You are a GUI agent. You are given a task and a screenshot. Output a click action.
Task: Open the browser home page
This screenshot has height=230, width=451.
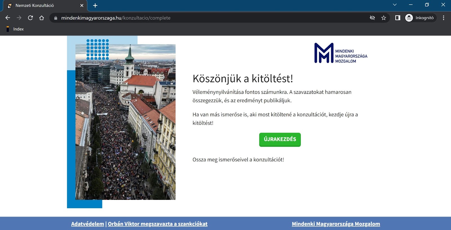42,18
